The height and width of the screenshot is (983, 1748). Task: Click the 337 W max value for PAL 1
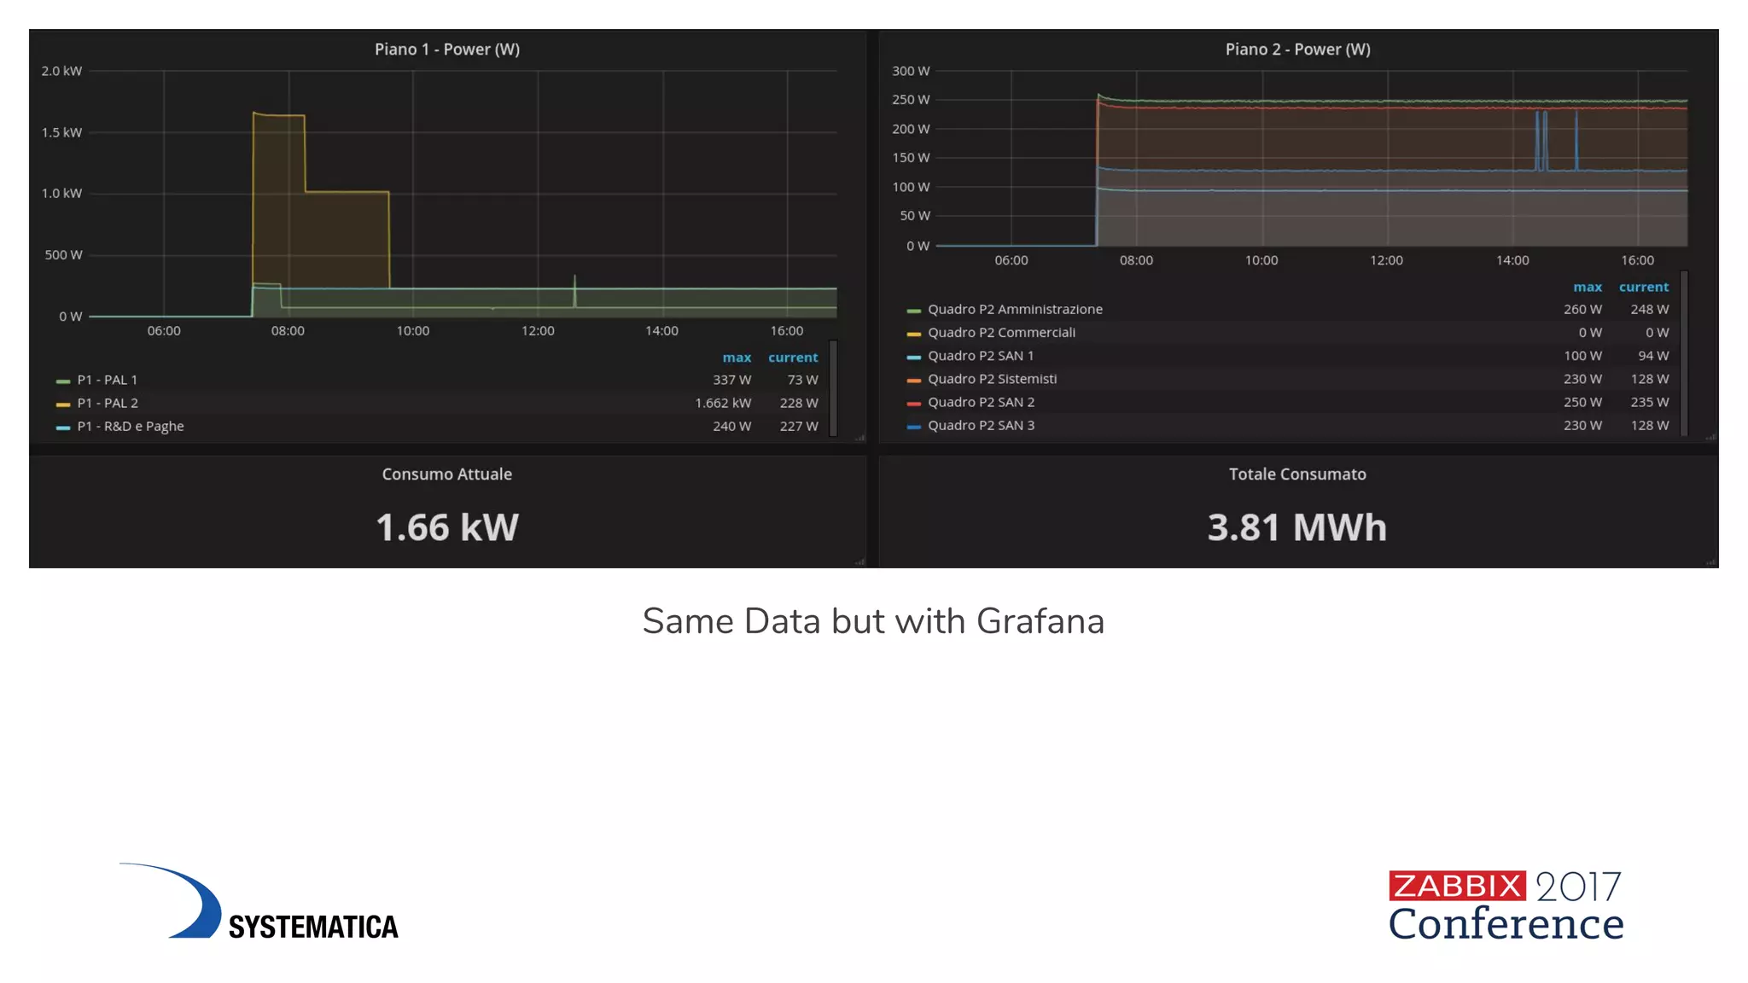tap(732, 380)
